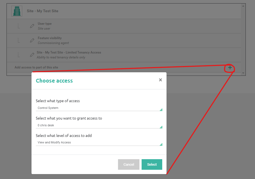Click the green triangle on access type field

point(161,110)
